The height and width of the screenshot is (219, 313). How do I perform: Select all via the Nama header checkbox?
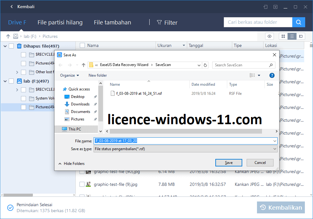pyautogui.click(x=82, y=45)
